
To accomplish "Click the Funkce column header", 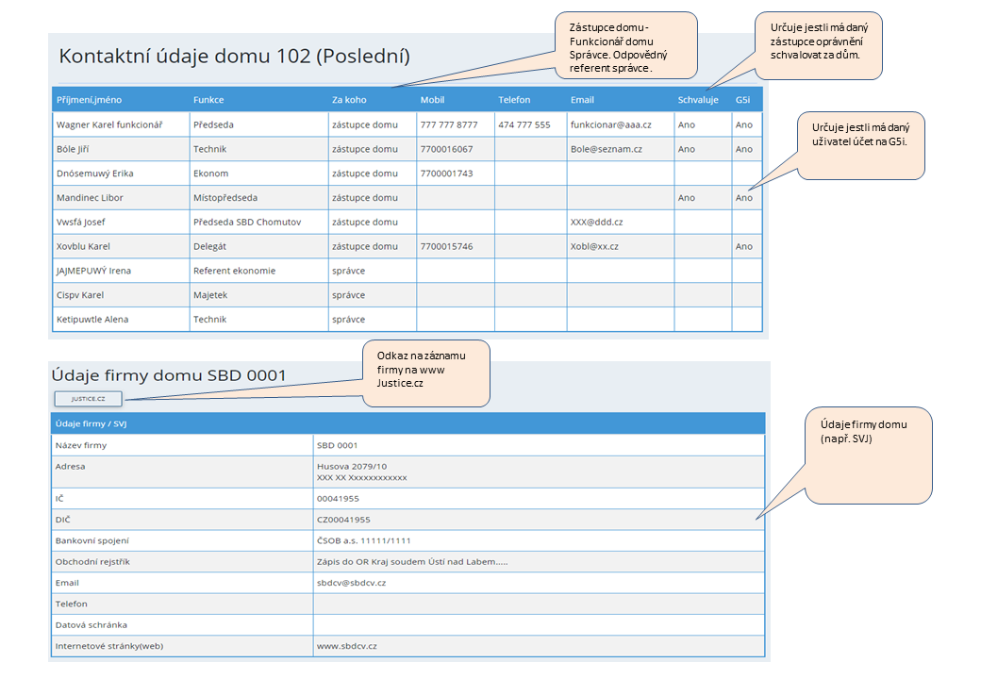I will pos(208,100).
